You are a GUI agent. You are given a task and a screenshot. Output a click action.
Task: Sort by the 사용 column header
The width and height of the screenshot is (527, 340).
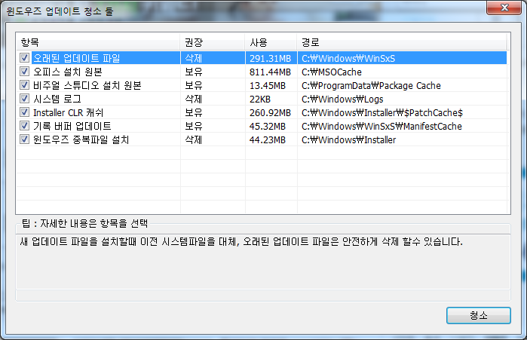coord(271,42)
